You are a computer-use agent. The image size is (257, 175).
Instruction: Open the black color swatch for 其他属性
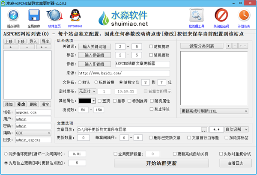(x=87, y=101)
